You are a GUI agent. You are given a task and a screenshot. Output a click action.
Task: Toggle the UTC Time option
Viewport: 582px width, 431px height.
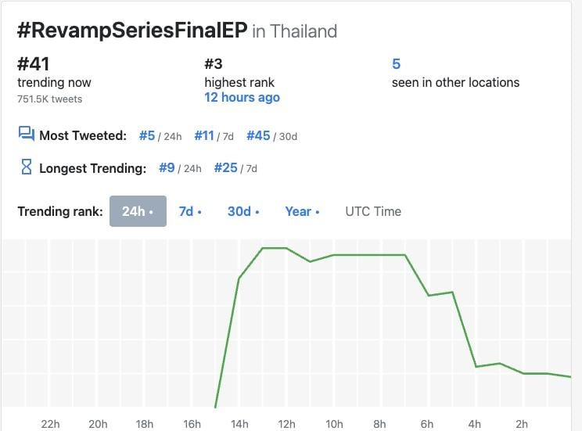click(x=373, y=211)
